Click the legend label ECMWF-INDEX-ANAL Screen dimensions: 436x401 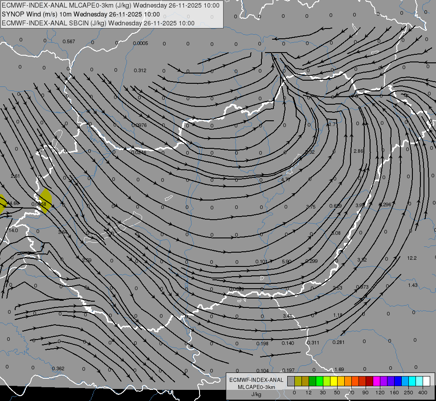click(x=257, y=380)
